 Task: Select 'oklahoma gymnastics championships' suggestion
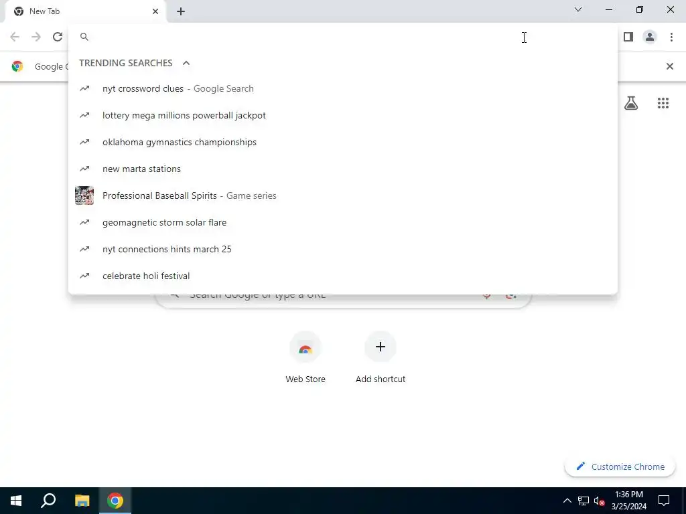[x=343, y=142]
